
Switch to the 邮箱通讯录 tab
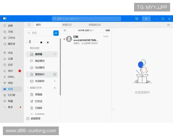coord(95,25)
